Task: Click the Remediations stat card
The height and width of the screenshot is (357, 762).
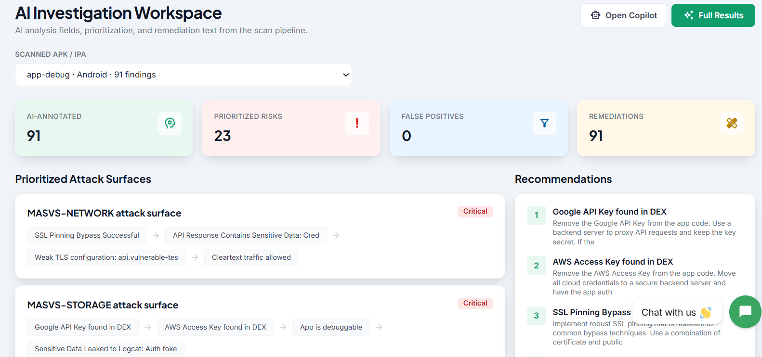Action: coord(666,128)
